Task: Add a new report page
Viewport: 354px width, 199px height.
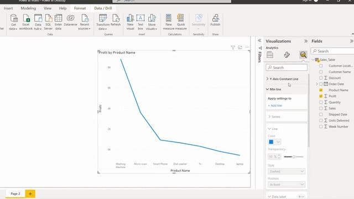Action: tap(30, 193)
